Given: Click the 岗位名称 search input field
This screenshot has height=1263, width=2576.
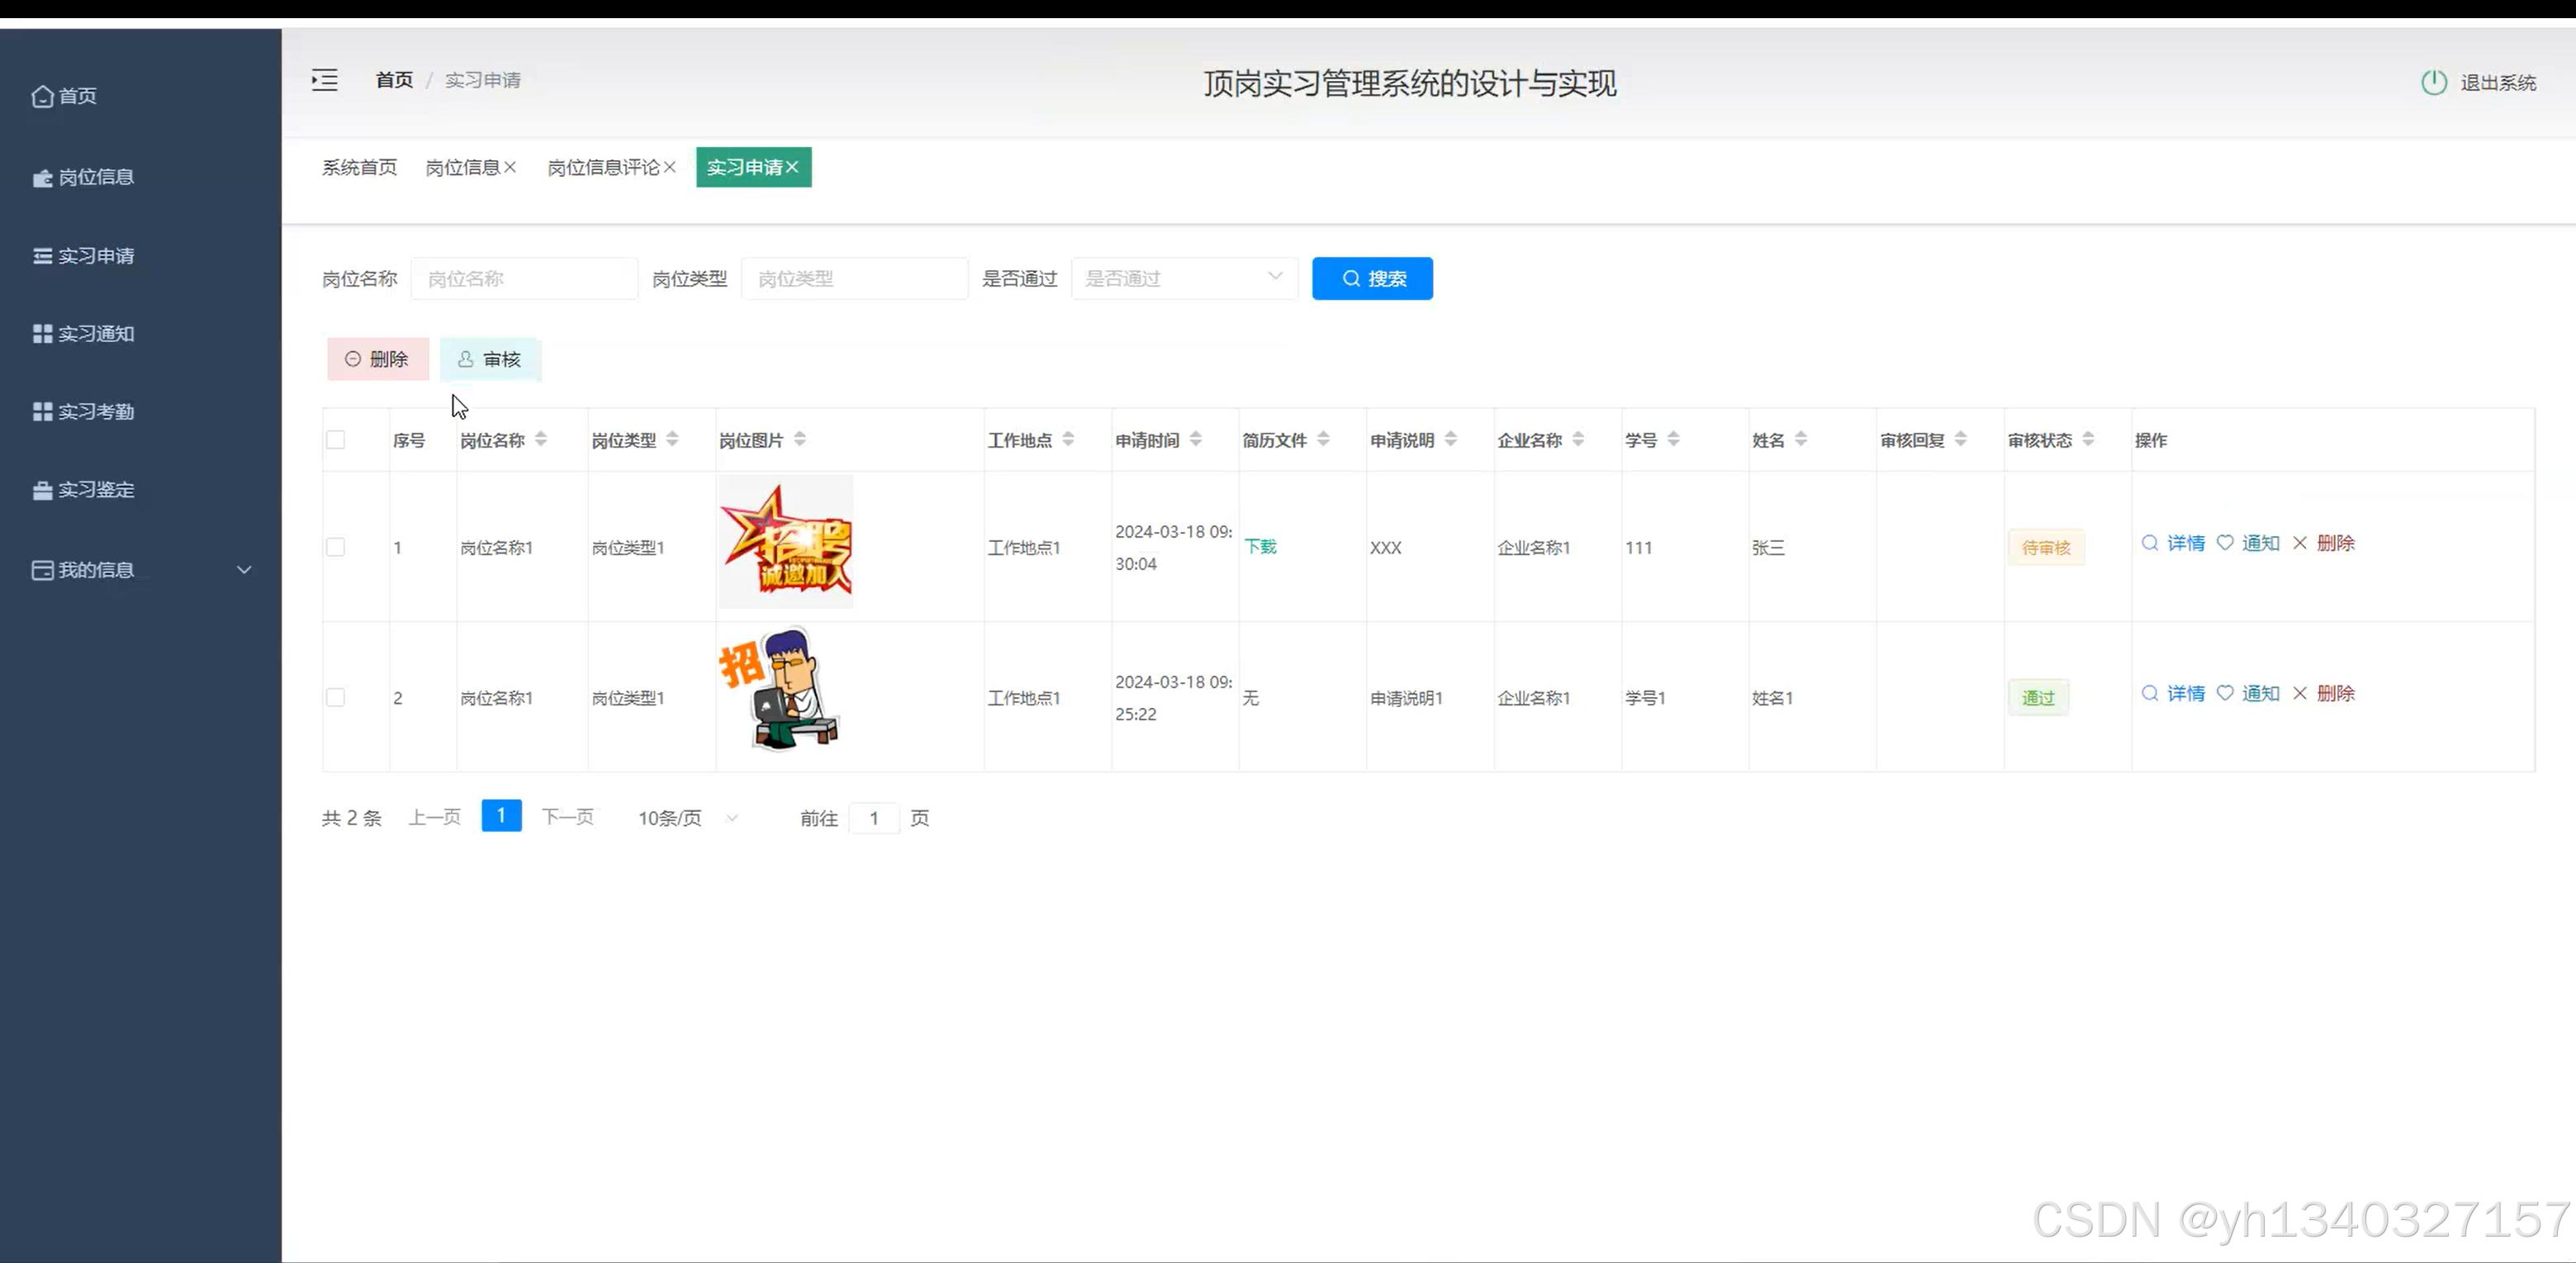Looking at the screenshot, I should [524, 278].
